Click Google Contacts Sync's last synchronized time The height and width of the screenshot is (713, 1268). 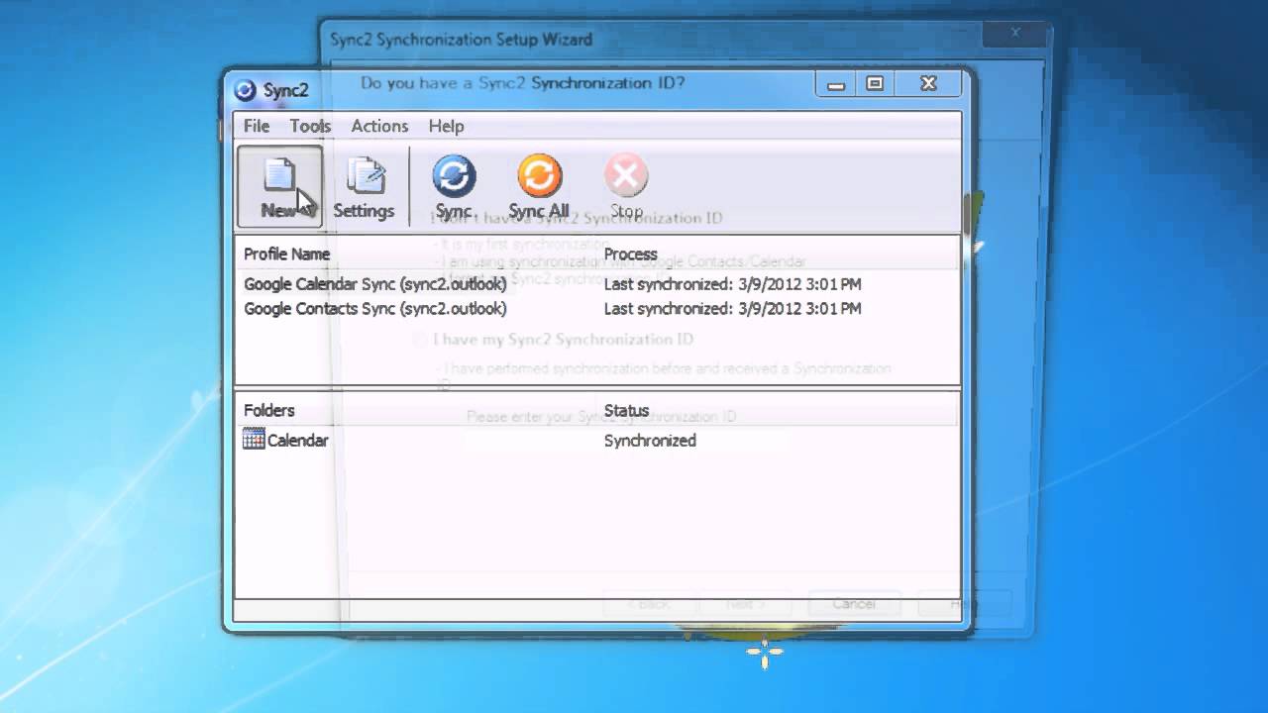pos(733,309)
